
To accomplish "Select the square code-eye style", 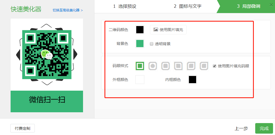I will point(140,66).
